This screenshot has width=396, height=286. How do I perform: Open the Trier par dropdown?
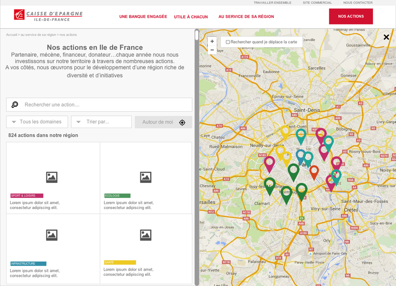101,122
